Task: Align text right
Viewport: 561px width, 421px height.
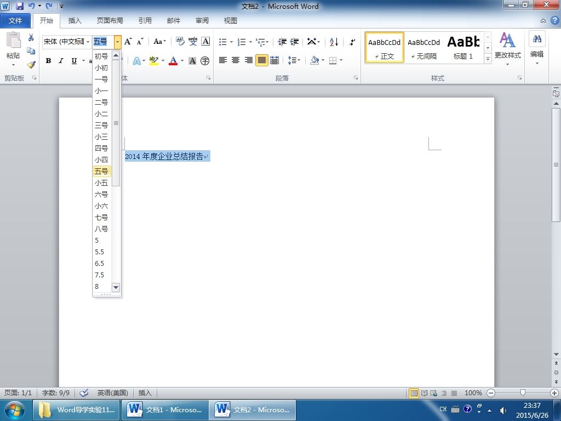Action: (x=249, y=60)
